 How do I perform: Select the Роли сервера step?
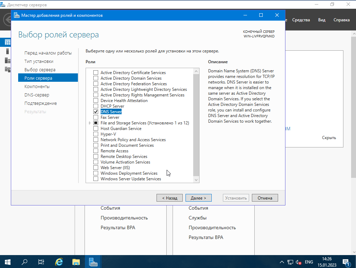(48, 78)
